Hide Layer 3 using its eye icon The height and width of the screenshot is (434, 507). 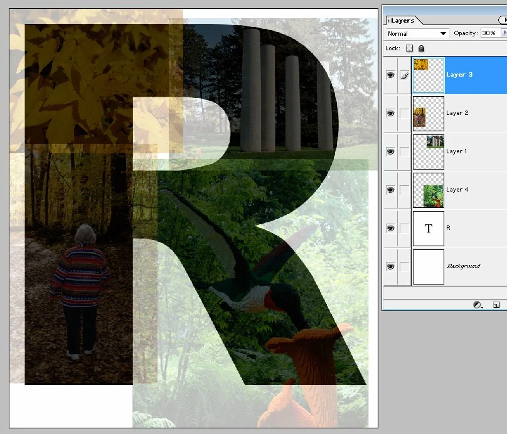[390, 75]
